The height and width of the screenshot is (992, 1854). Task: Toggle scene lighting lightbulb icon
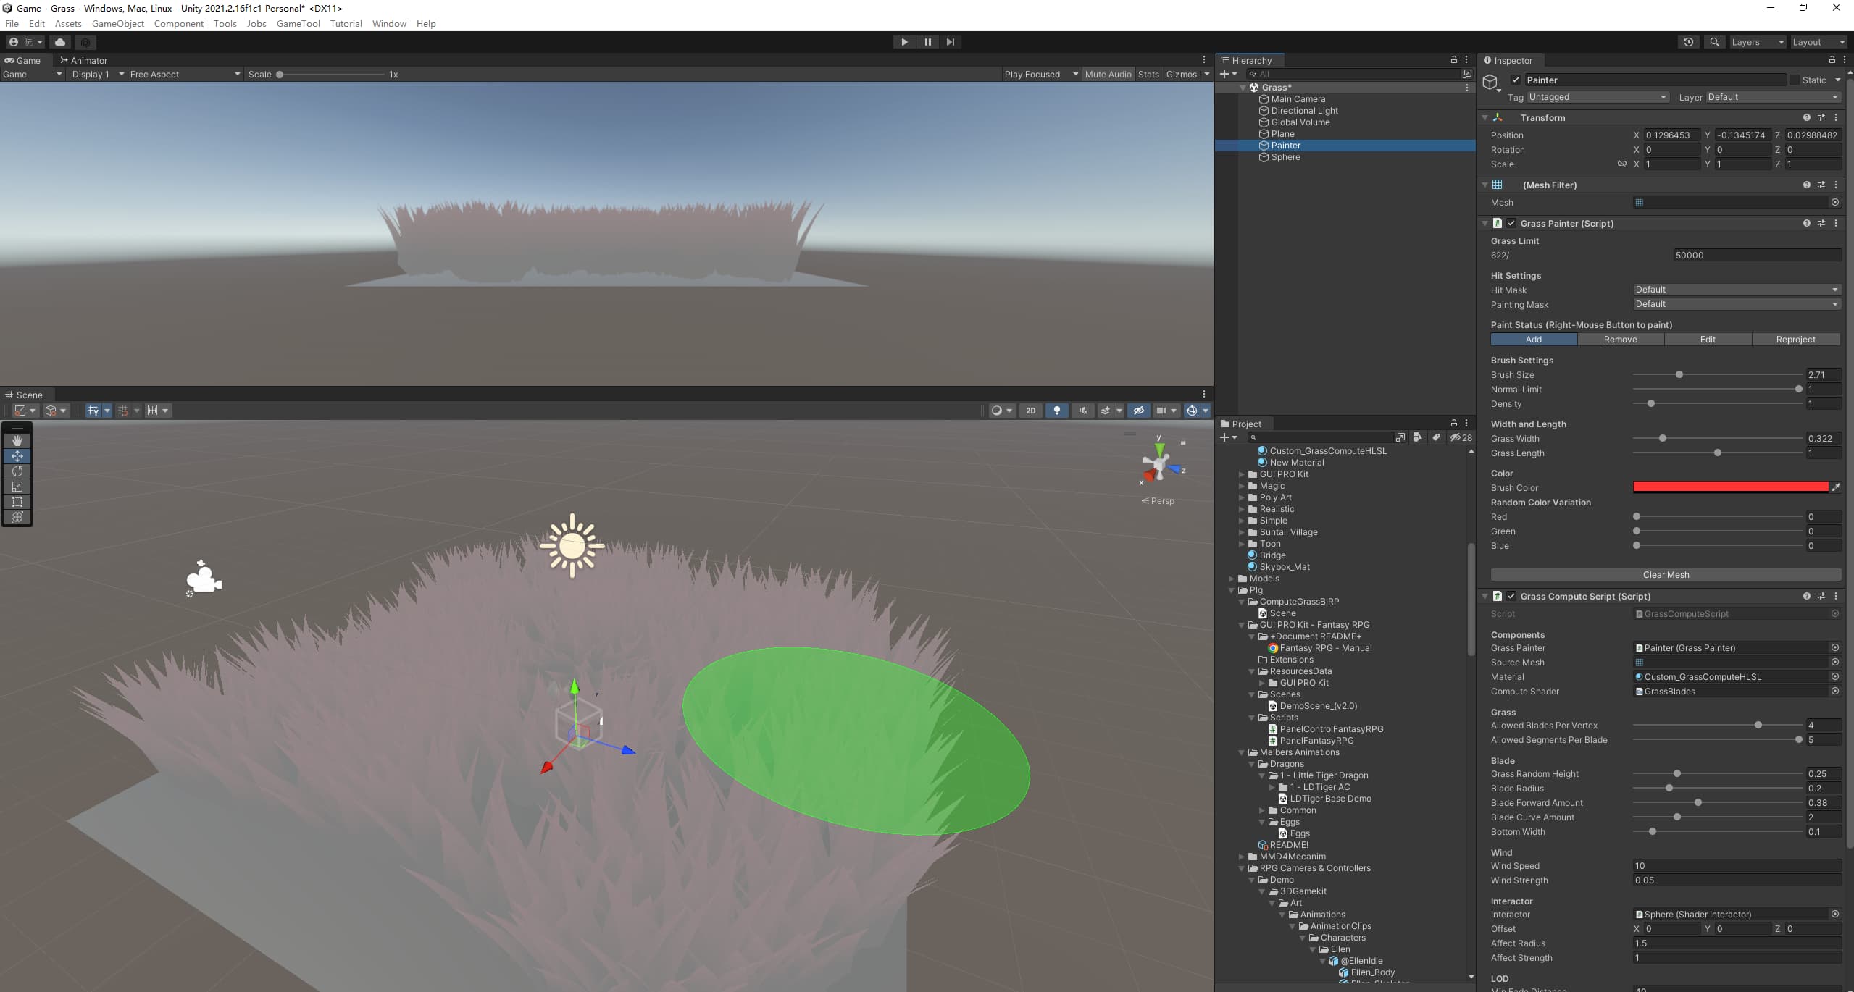(x=1057, y=411)
